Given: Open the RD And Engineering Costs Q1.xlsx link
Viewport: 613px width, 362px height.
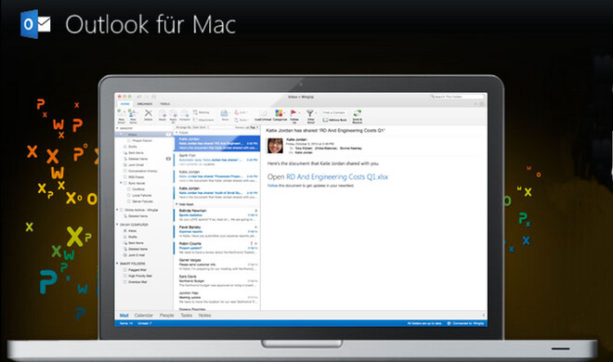Looking at the screenshot, I should coord(337,177).
